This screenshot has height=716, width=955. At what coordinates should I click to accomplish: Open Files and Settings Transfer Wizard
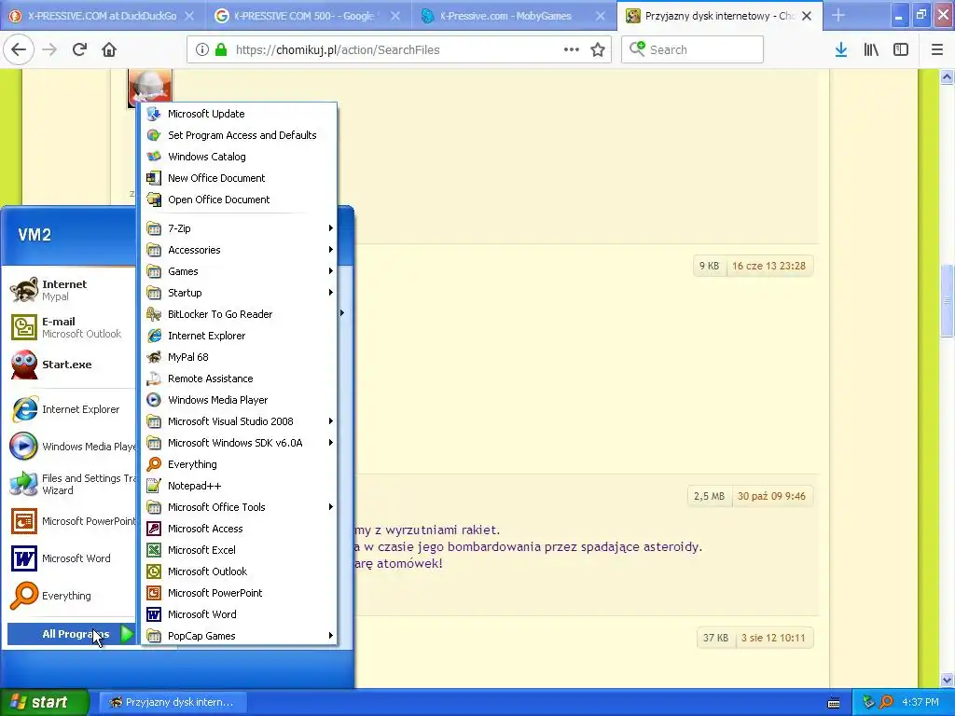click(71, 484)
